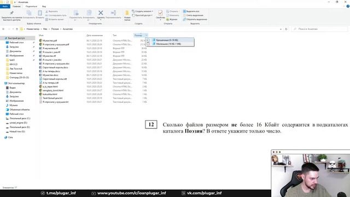This screenshot has width=350, height=197.
Task: Select Quick access (Быстрый доступ) in sidebar
Action: tap(16, 38)
